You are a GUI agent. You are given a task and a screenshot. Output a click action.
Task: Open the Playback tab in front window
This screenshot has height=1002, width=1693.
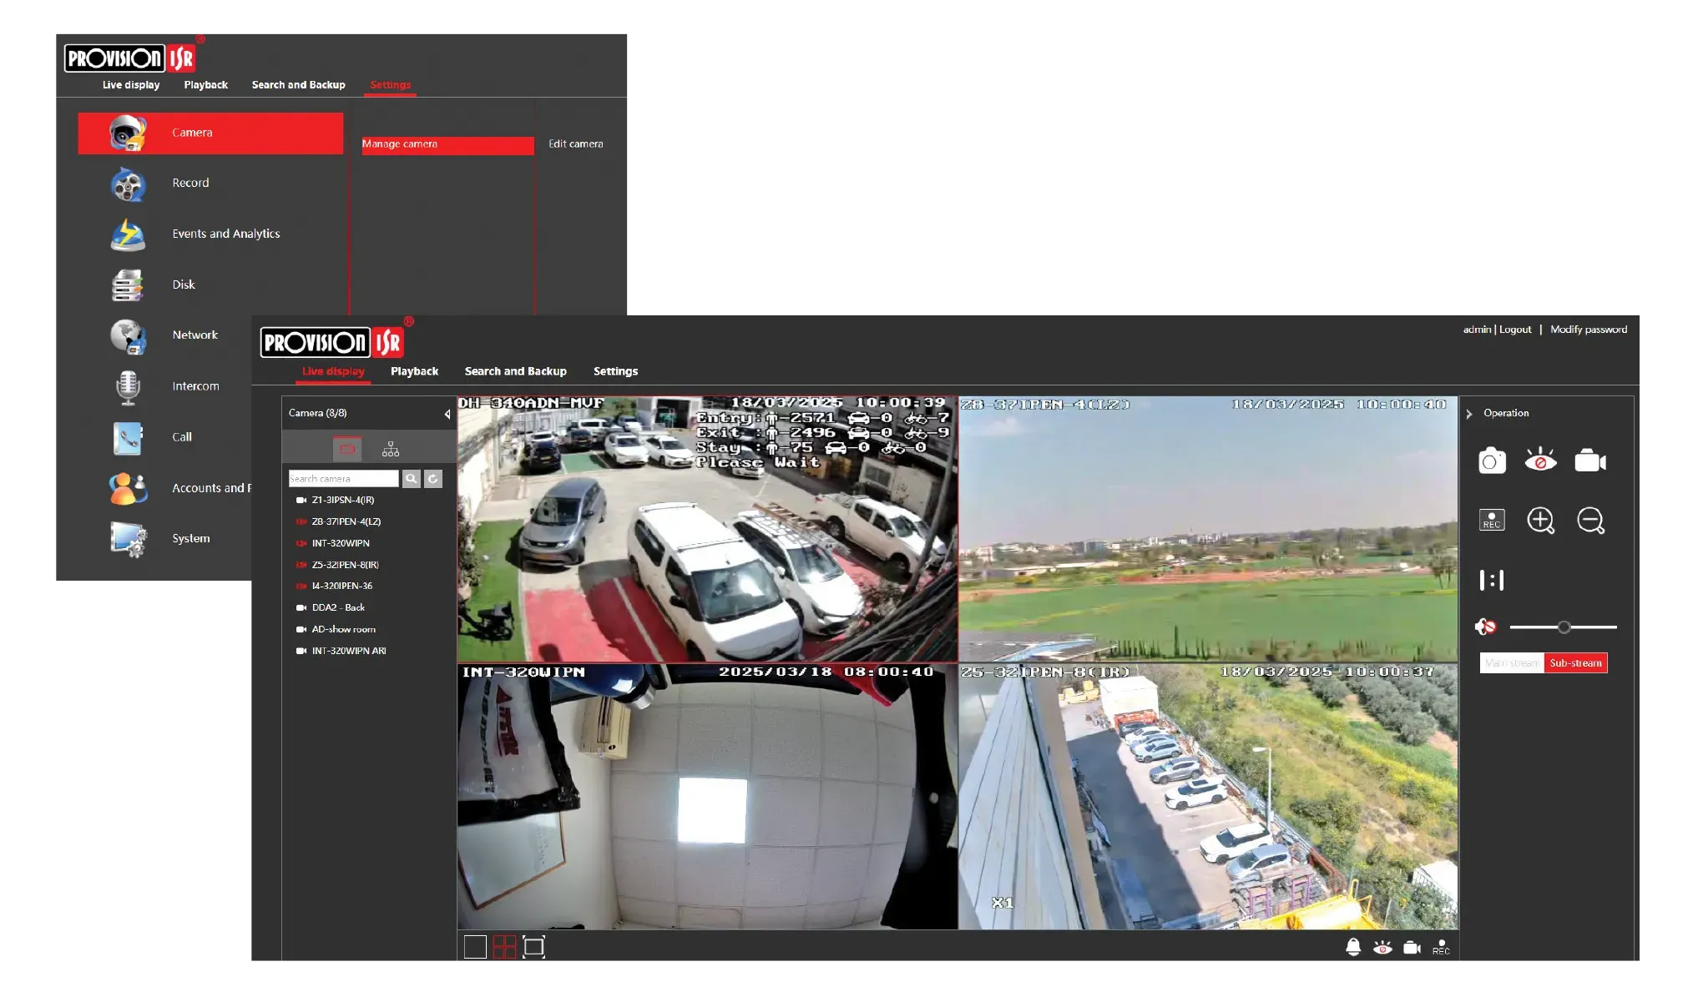(x=414, y=371)
